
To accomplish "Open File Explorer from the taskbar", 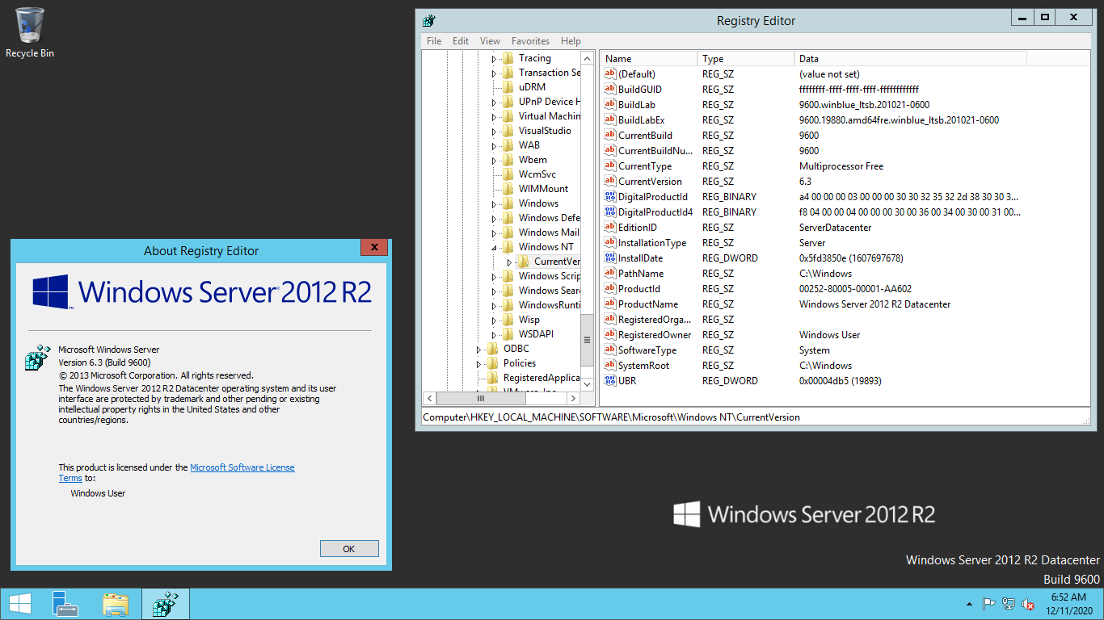I will point(116,604).
